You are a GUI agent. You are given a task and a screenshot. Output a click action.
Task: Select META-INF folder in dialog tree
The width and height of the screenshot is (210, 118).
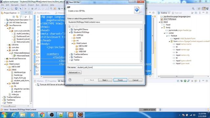pos(82,46)
